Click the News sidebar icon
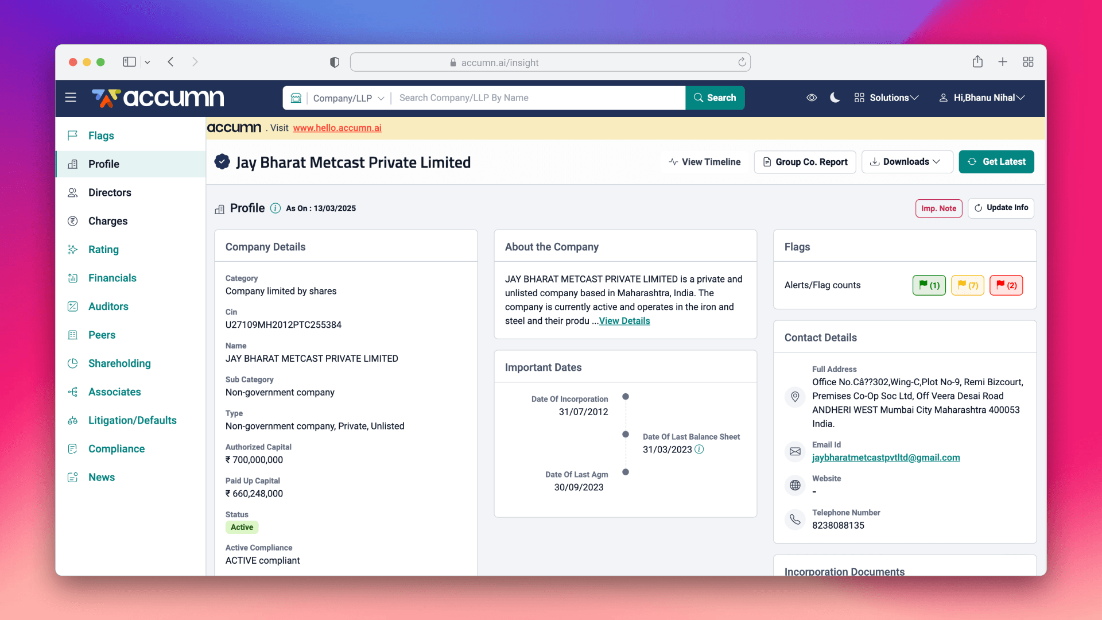1102x620 pixels. pos(73,477)
